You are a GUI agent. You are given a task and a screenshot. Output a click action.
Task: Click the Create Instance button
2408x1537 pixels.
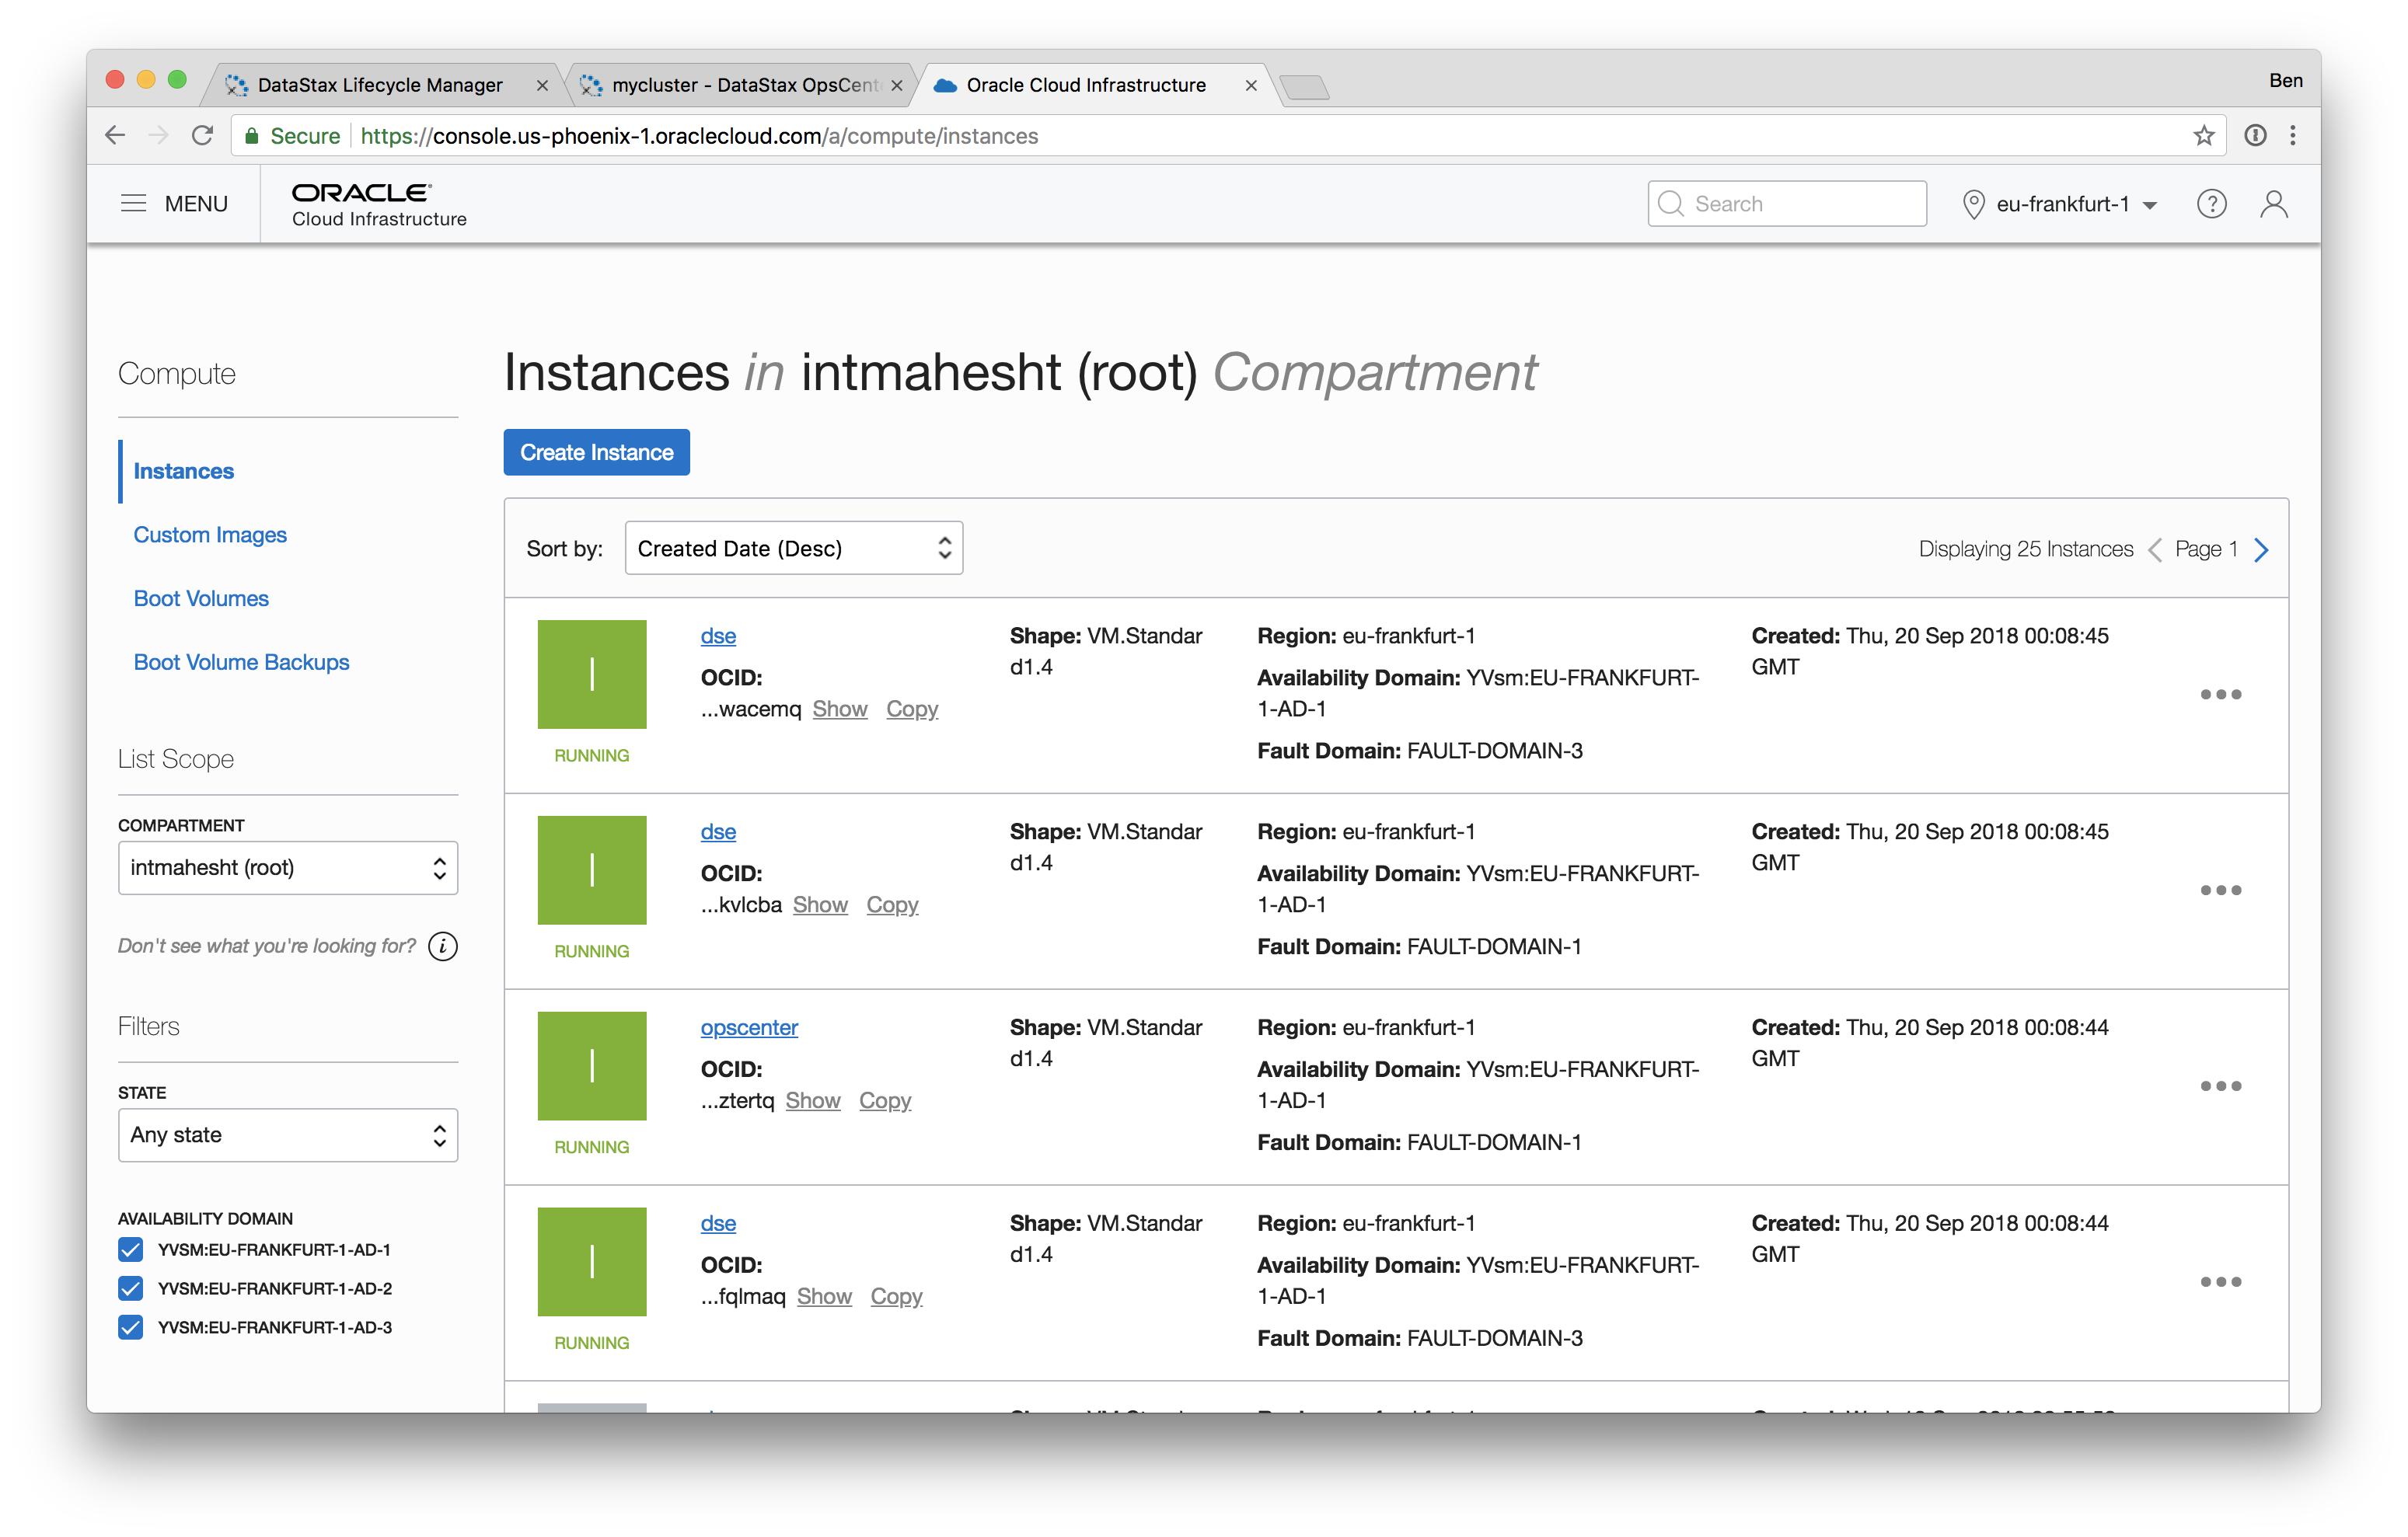point(596,453)
